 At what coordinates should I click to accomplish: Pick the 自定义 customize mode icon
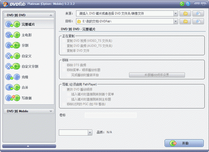point(13,56)
